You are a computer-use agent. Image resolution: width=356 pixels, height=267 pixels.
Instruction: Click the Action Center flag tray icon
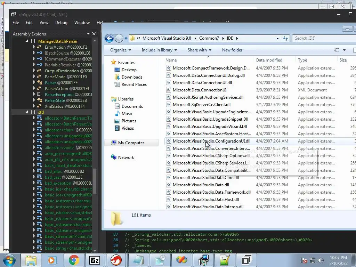click(304, 260)
